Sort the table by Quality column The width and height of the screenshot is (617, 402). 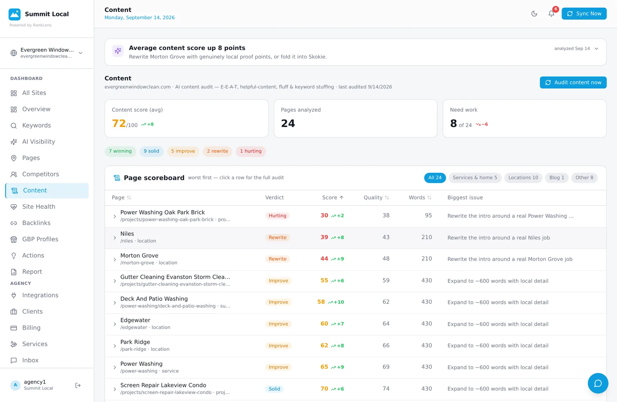click(376, 198)
